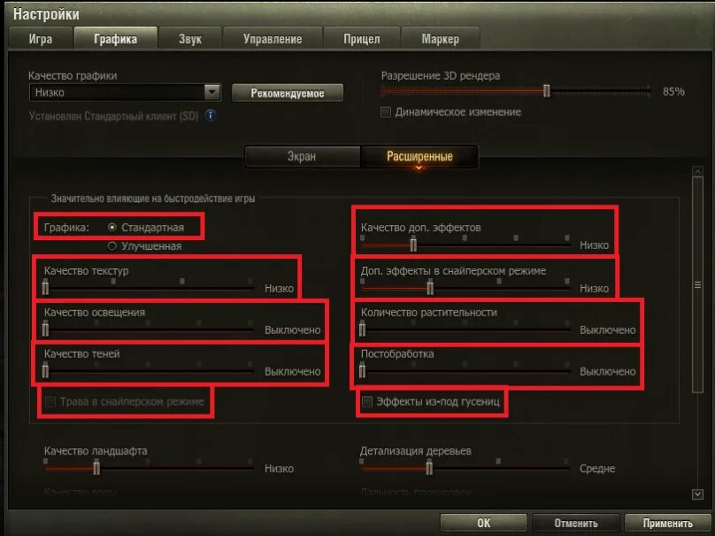This screenshot has height=536, width=715.
Task: Click the Качество текстур slider handle
Action: [46, 288]
